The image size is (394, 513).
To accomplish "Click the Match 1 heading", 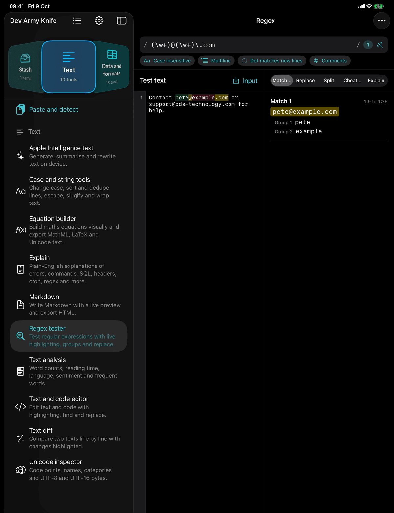I will pyautogui.click(x=281, y=101).
